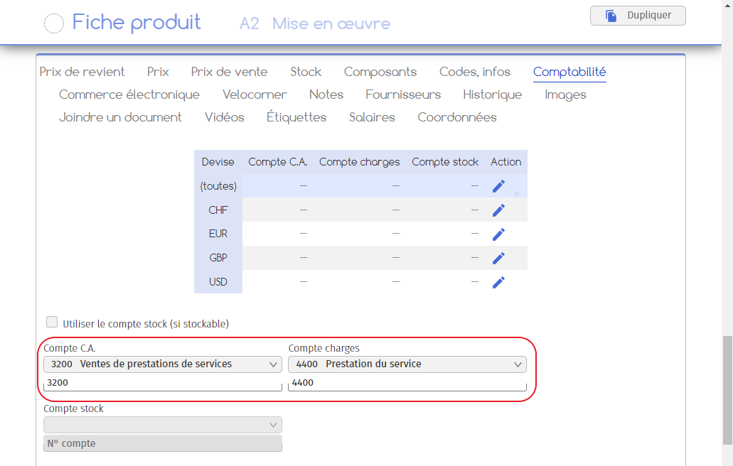Click the Compte C.A. number field
Screen dimensions: 733x466
(163, 383)
